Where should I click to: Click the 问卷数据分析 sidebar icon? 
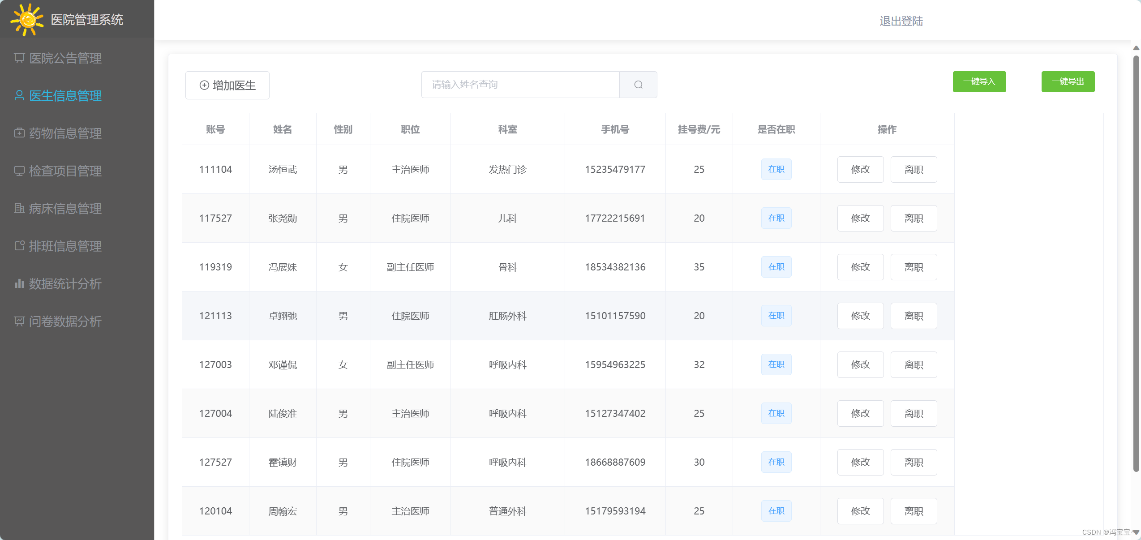click(x=19, y=321)
